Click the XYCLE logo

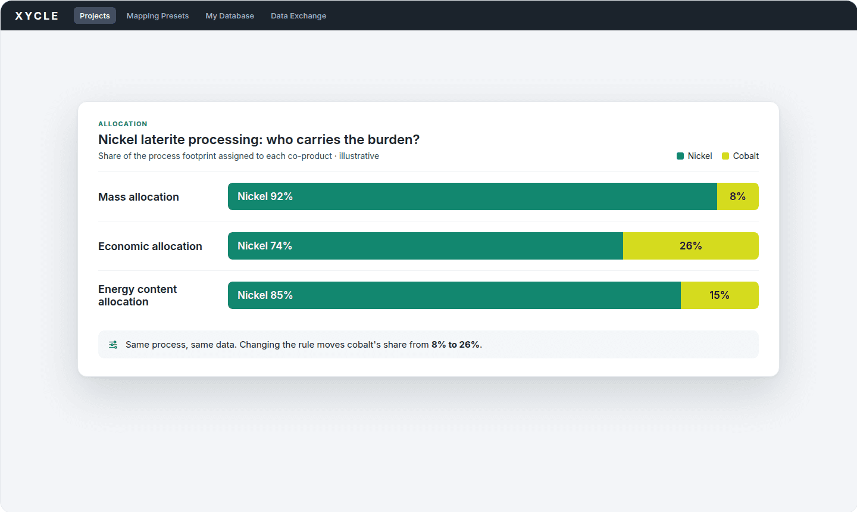(37, 15)
